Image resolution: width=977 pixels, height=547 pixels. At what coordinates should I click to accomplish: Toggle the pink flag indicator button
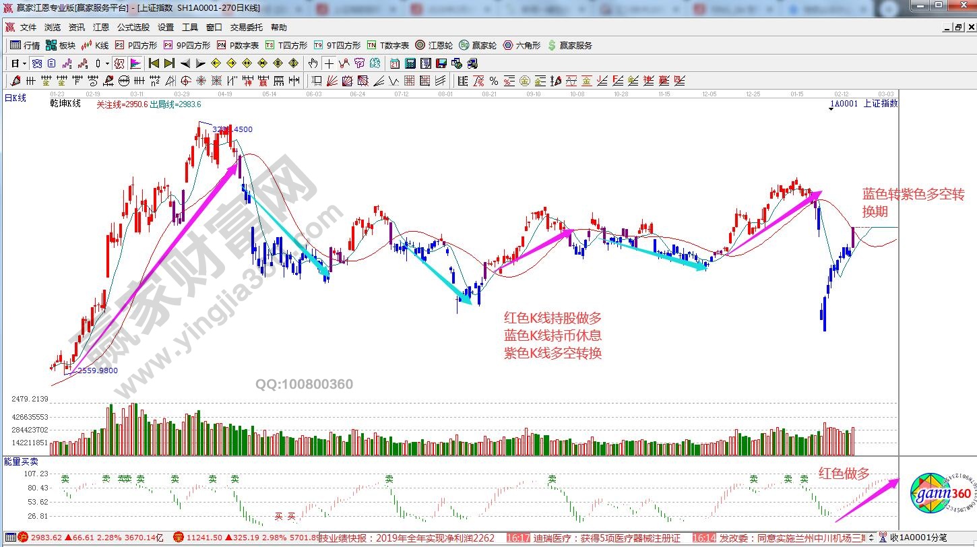pos(135,64)
